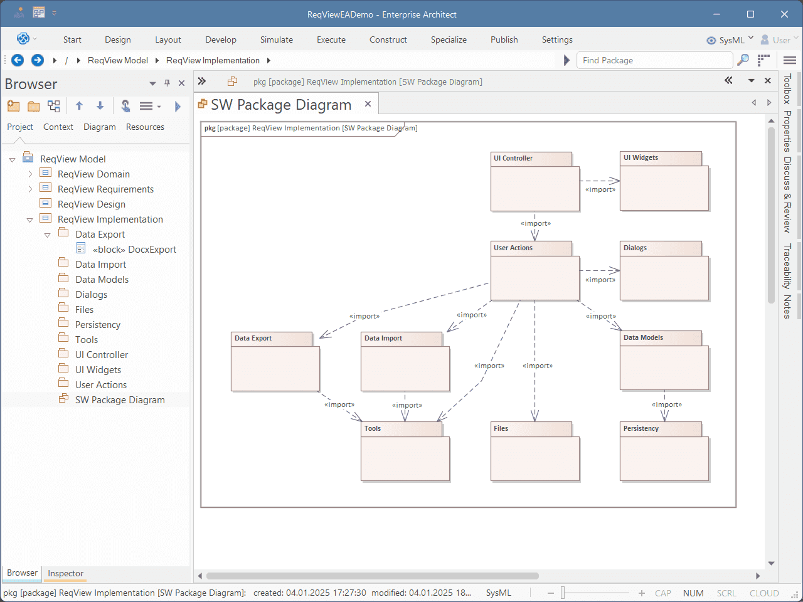
Task: Toggle the CLOUD indicator in the status bar
Action: [764, 593]
